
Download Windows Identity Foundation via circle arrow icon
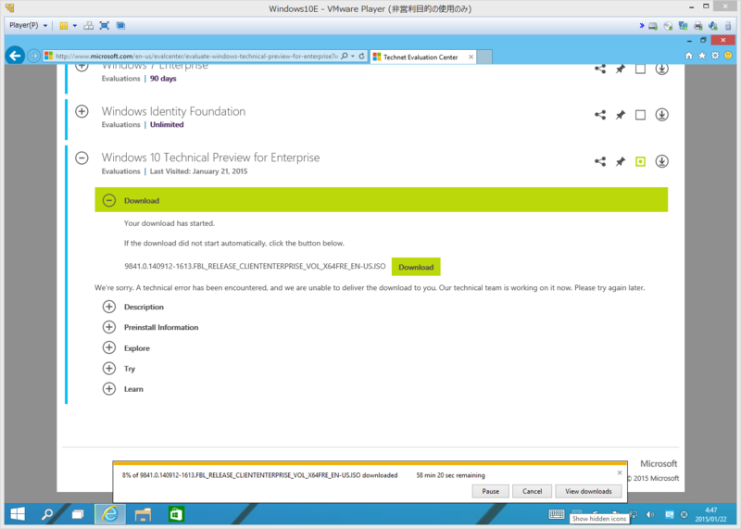pyautogui.click(x=661, y=115)
